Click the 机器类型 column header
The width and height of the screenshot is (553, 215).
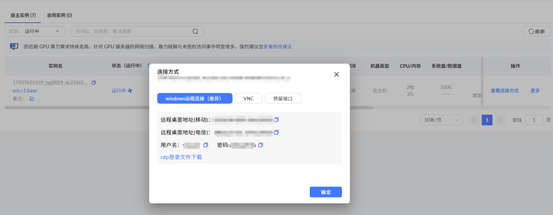380,66
